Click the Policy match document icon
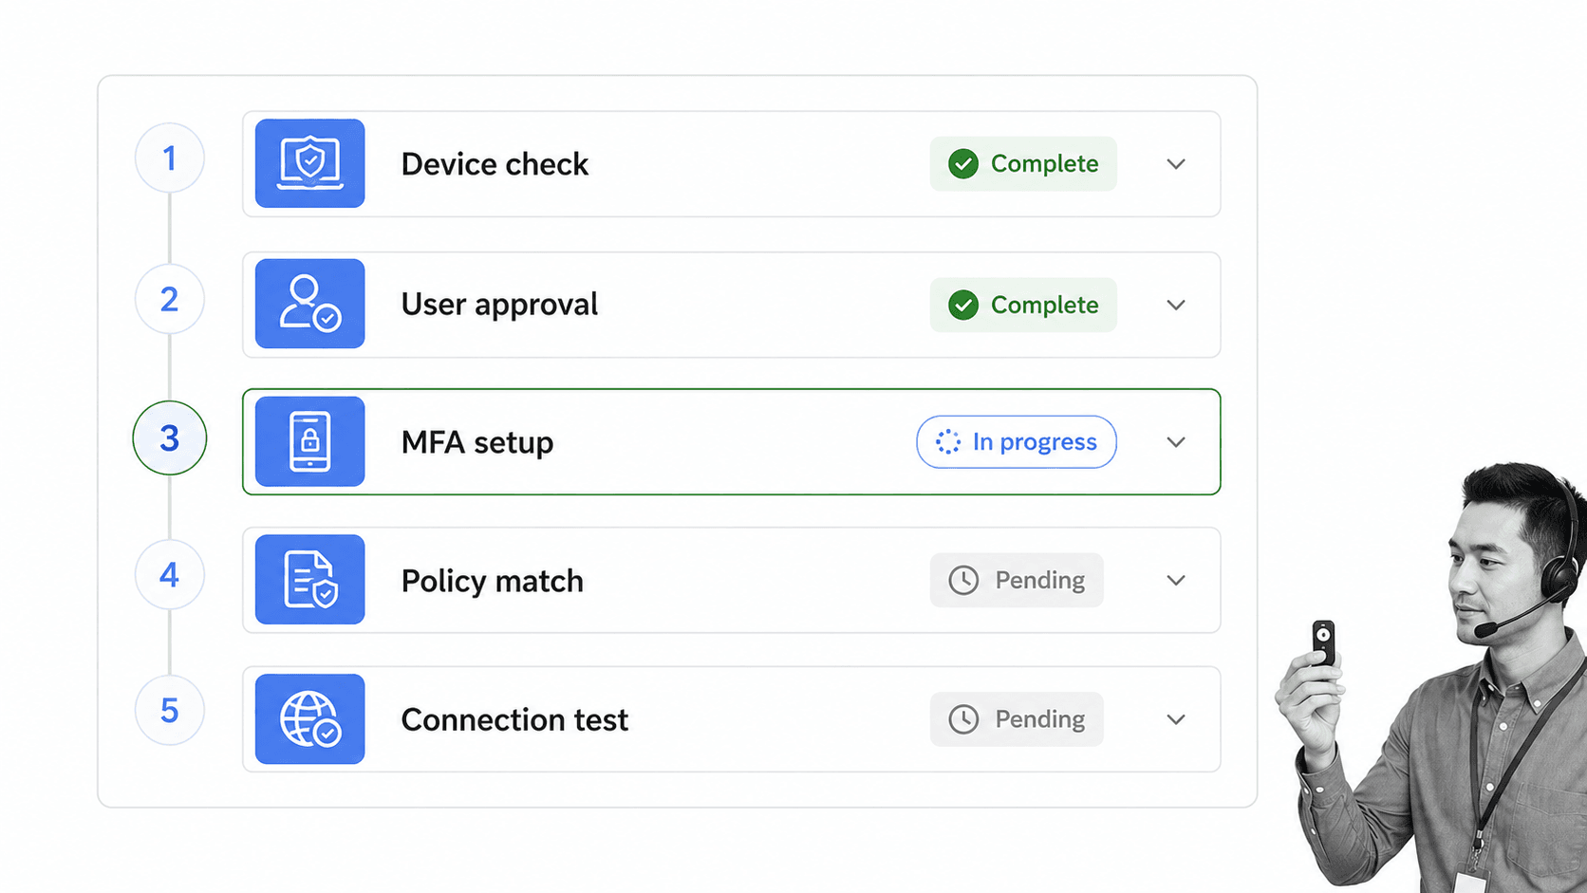This screenshot has height=893, width=1587. point(309,579)
